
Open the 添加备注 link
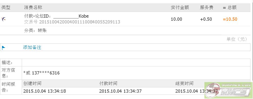coord(32,47)
